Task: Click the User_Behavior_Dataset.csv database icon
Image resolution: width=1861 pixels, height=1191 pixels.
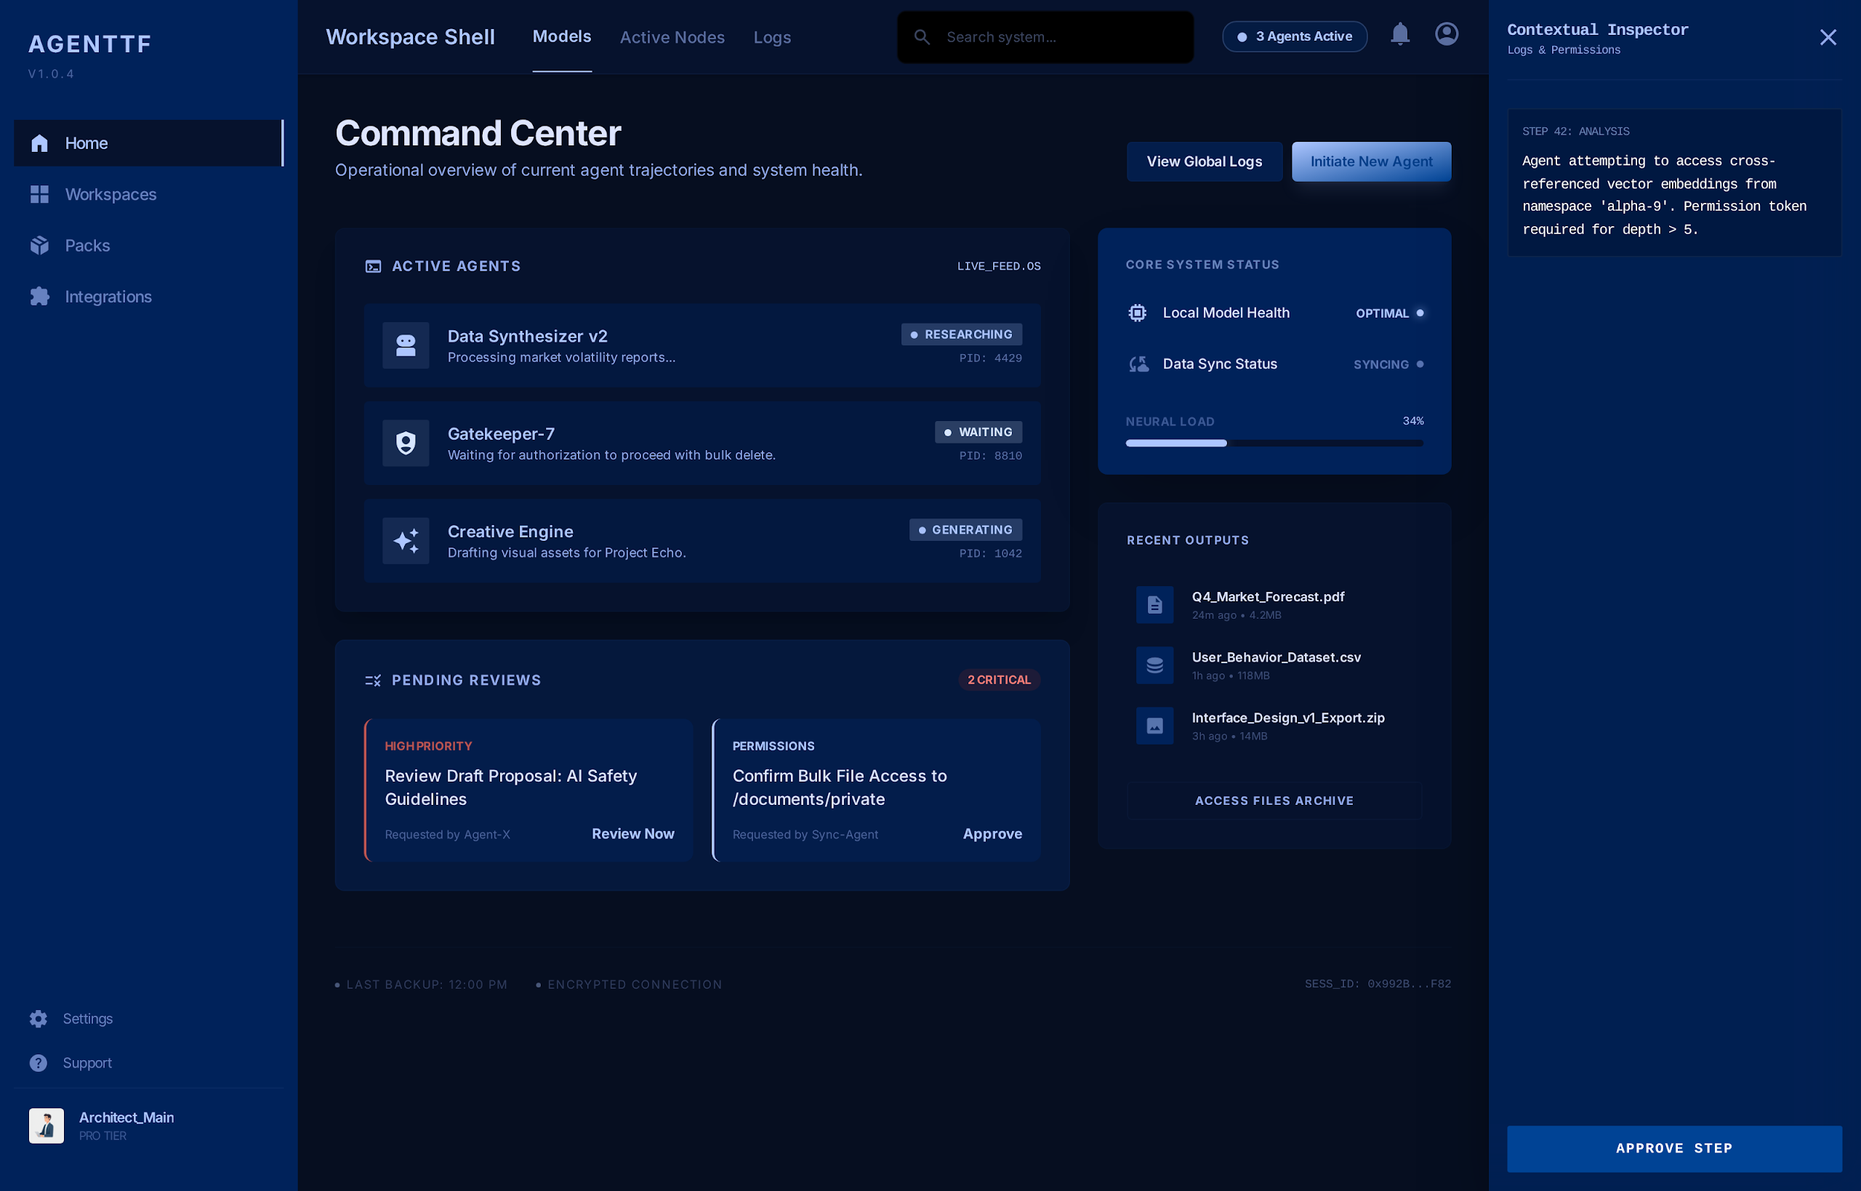Action: pyautogui.click(x=1154, y=665)
